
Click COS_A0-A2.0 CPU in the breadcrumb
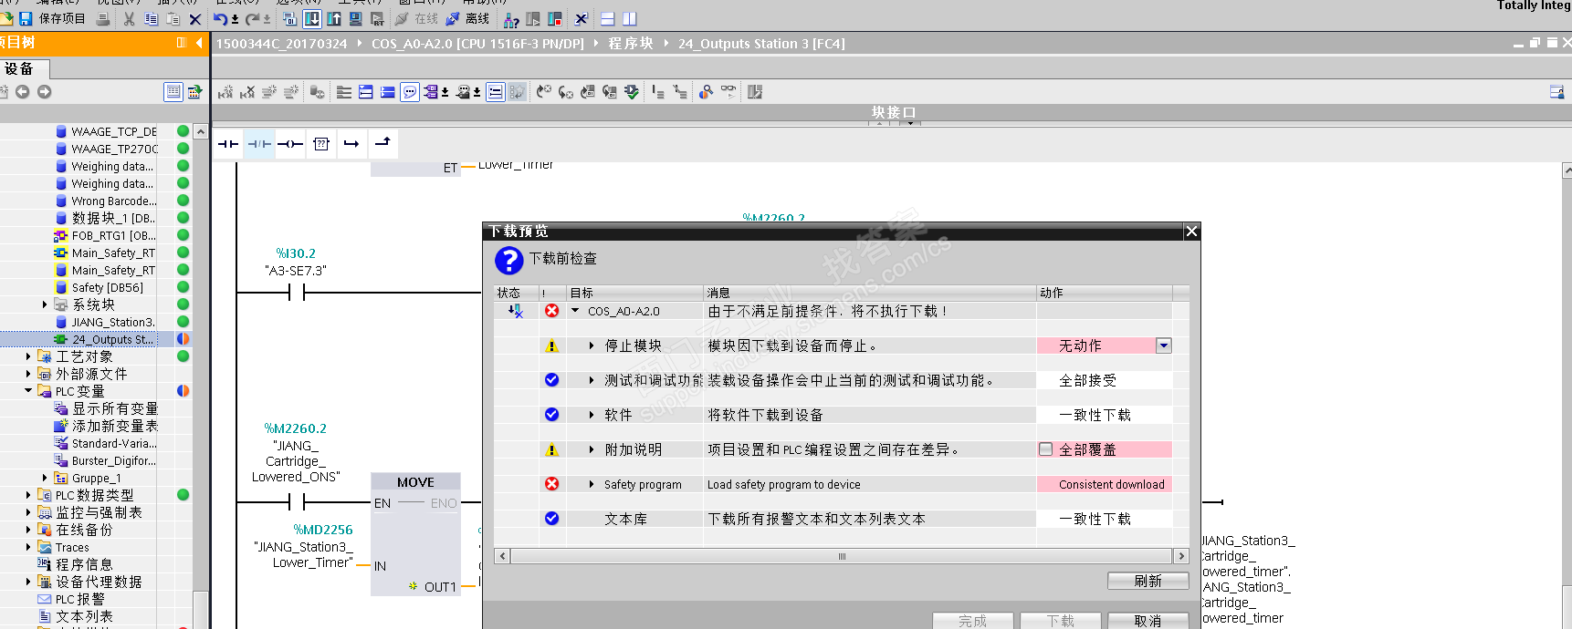tap(477, 44)
